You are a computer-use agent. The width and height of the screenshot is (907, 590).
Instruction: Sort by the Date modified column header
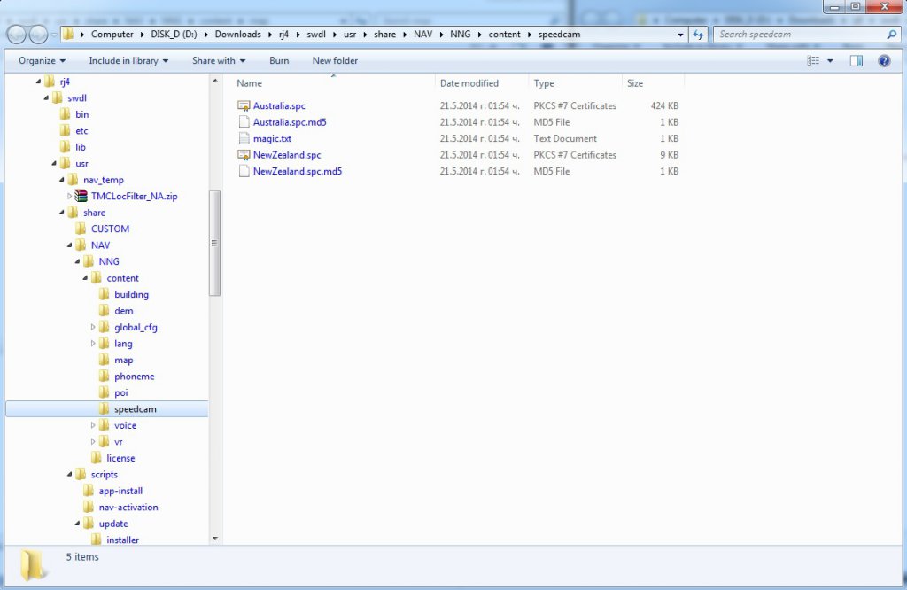pyautogui.click(x=469, y=83)
